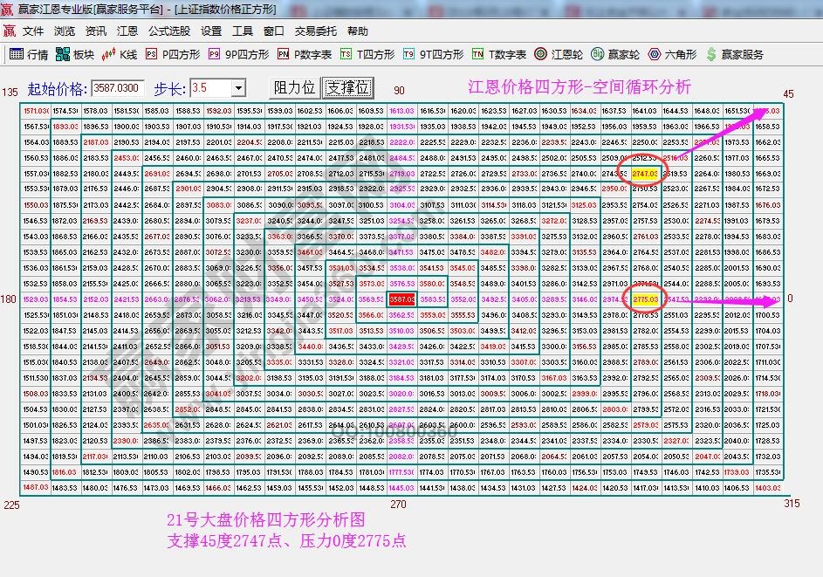Open the 公式选股 menu
This screenshot has width=823, height=577.
[170, 31]
